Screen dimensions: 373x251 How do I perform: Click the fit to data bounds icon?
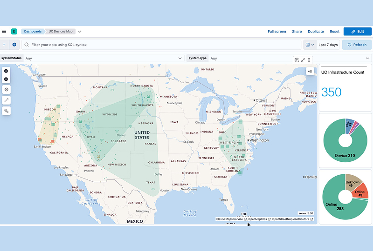[x=6, y=89]
